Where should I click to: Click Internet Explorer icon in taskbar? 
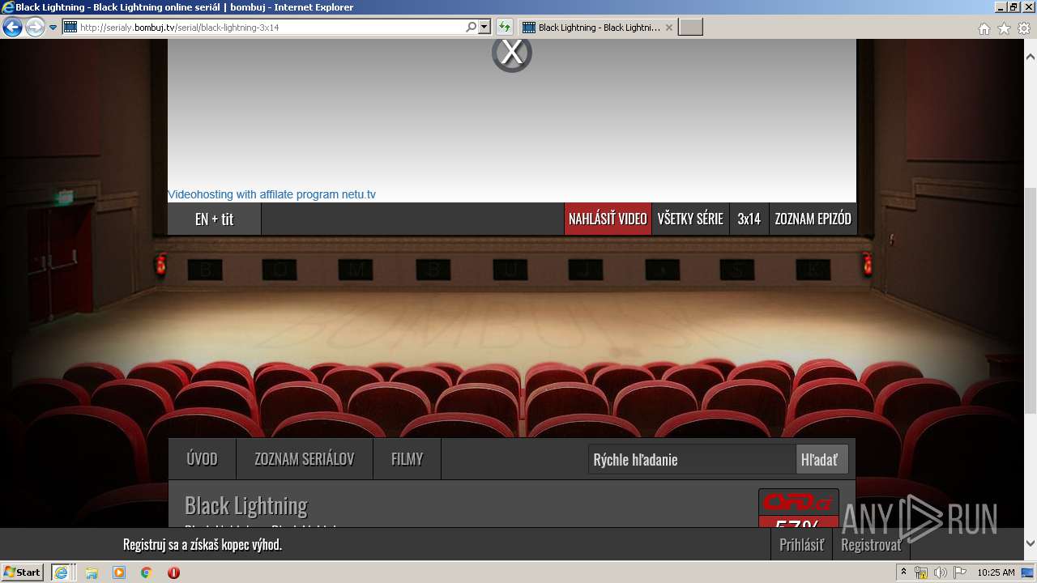coord(62,572)
